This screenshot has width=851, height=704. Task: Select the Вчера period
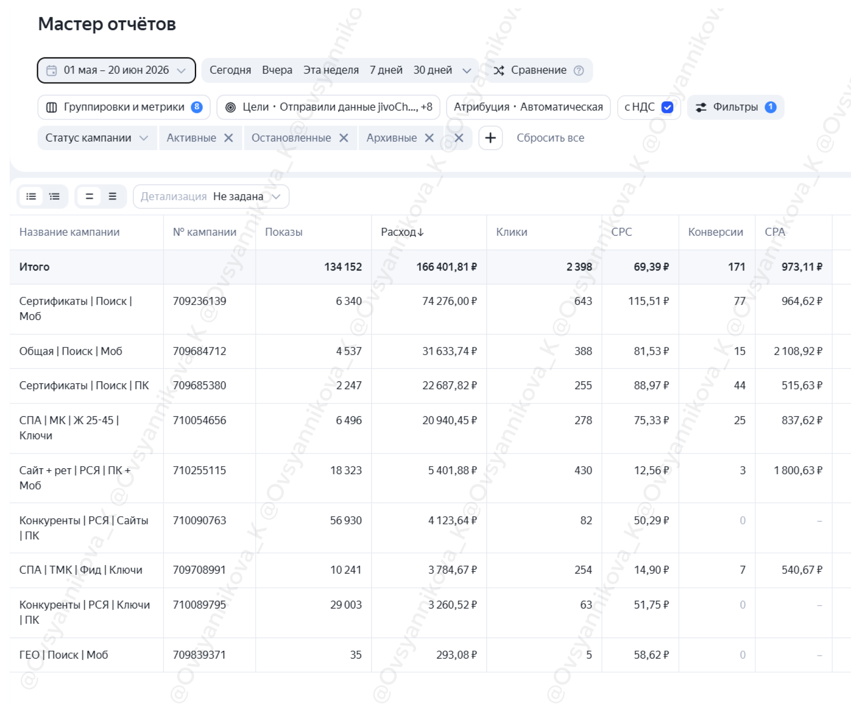coord(277,70)
